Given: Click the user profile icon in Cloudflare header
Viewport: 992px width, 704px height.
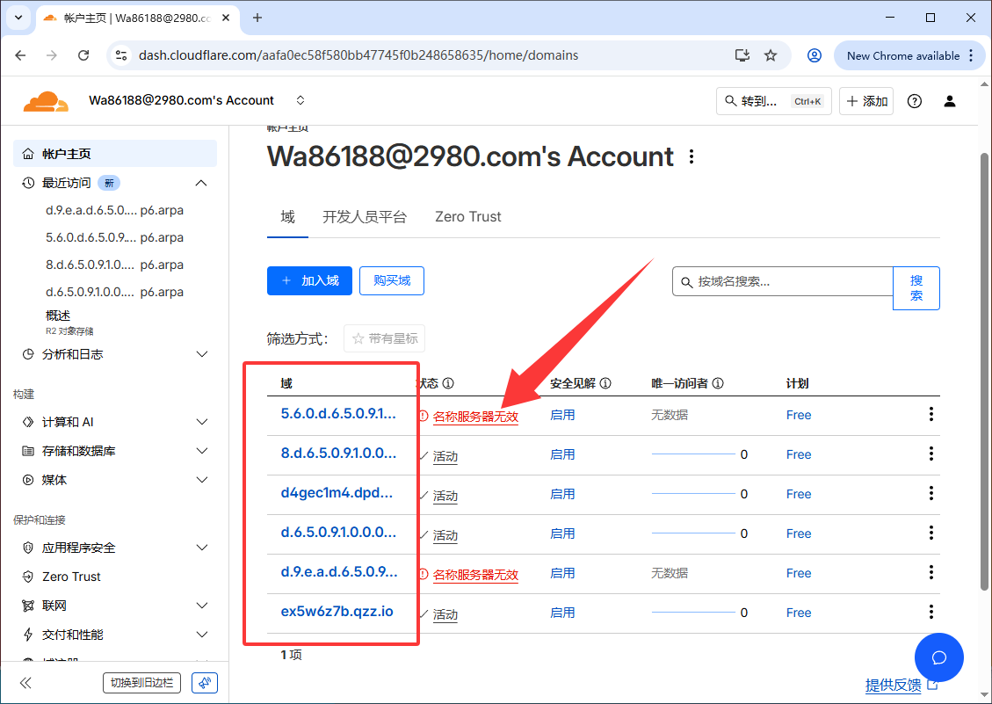Looking at the screenshot, I should pos(950,101).
